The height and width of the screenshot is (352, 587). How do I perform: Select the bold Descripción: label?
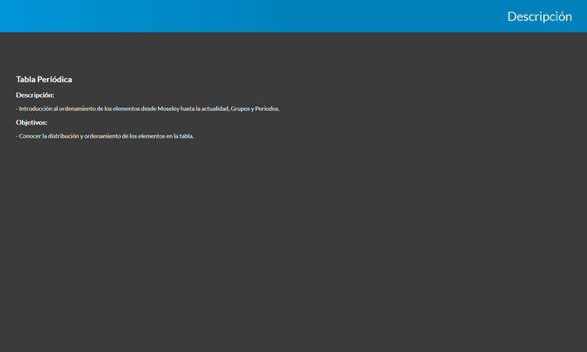[x=35, y=95]
